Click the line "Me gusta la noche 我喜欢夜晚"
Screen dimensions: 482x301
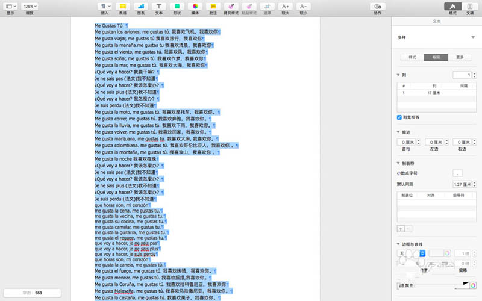(125, 159)
